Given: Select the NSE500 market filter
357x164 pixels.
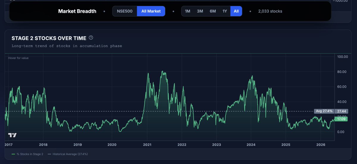Looking at the screenshot, I should [125, 11].
